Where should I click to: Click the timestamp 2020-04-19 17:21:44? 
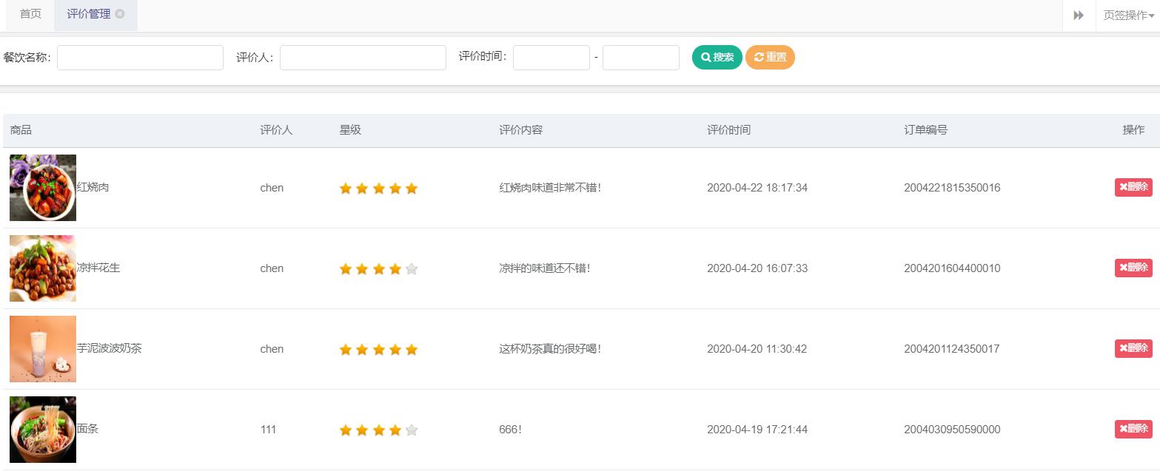pyautogui.click(x=757, y=430)
